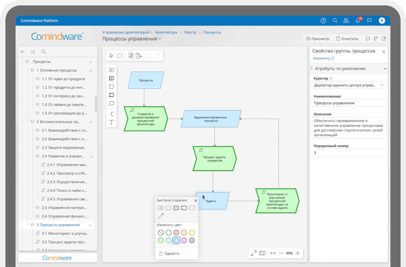The image size is (406, 267).
Task: Open the Процессы управления title dropdown
Action: click(160, 39)
